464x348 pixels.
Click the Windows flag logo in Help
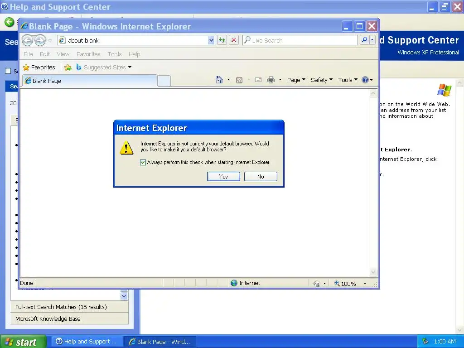pos(444,90)
